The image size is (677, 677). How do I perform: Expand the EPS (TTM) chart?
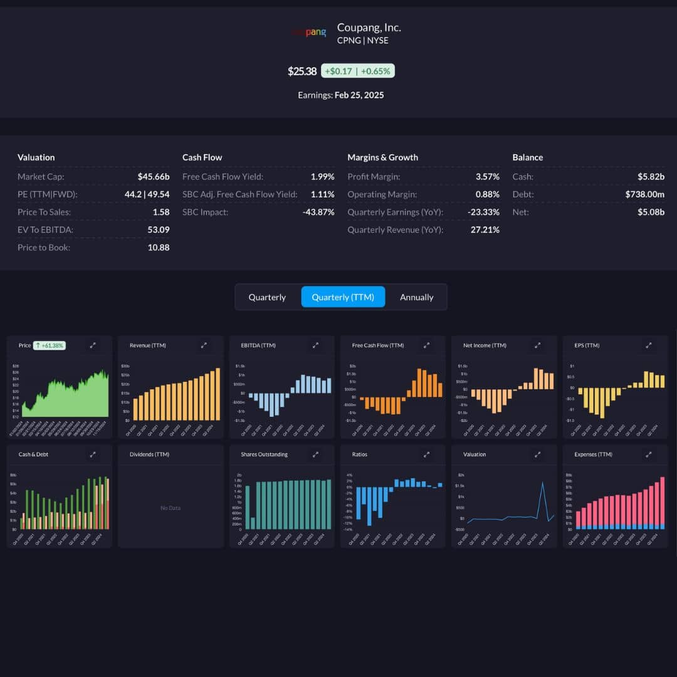[x=649, y=345]
